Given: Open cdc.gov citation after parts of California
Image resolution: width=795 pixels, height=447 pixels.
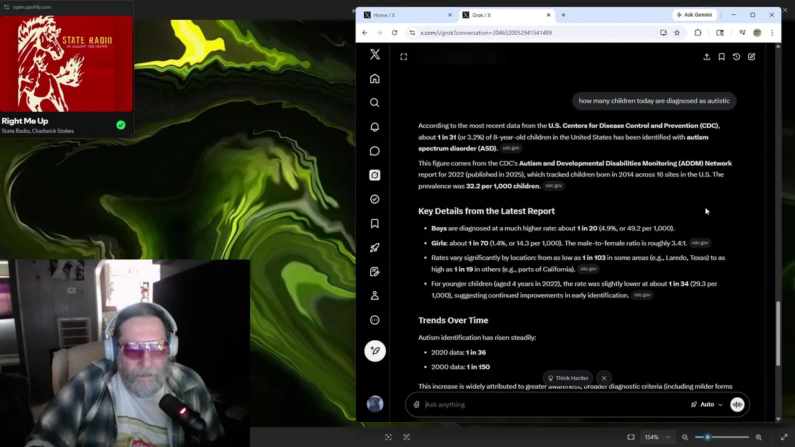Looking at the screenshot, I should (588, 269).
